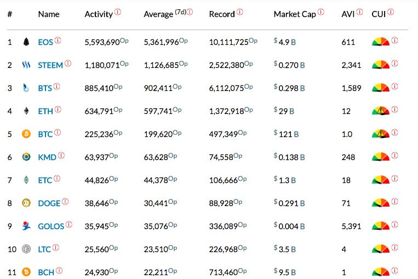Click the BTS coin logo icon
The height and width of the screenshot is (279, 418).
26,88
